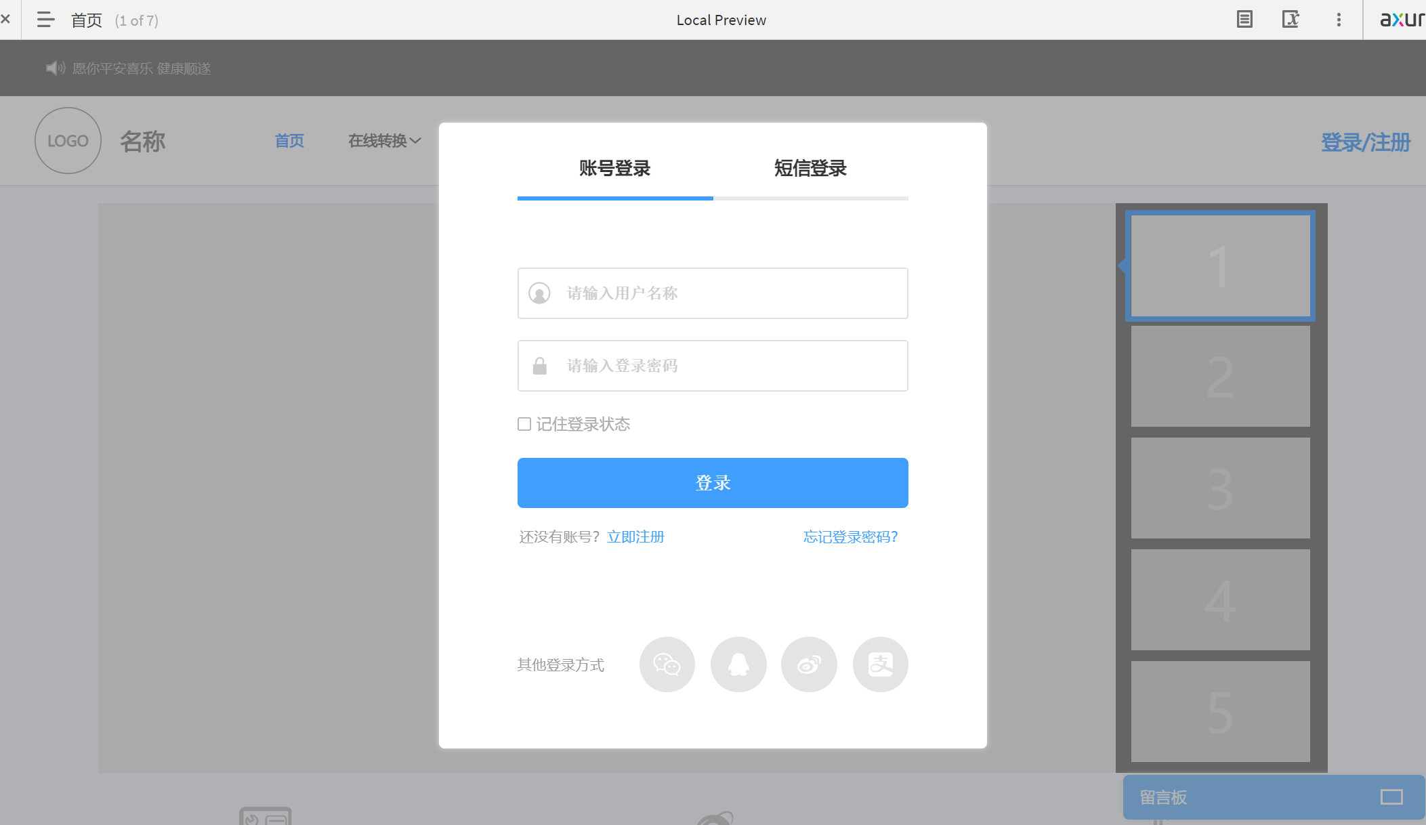
Task: Click the 还没有账号? text
Action: pos(560,537)
